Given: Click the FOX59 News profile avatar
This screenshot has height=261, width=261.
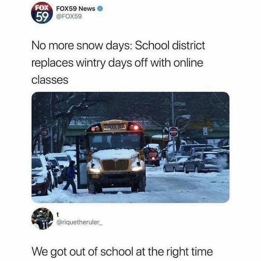Looking at the screenshot, I should [x=41, y=13].
